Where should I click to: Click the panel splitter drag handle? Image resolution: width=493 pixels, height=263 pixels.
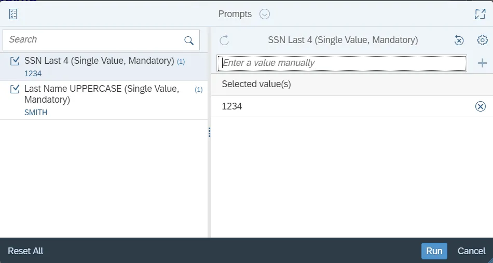209,133
